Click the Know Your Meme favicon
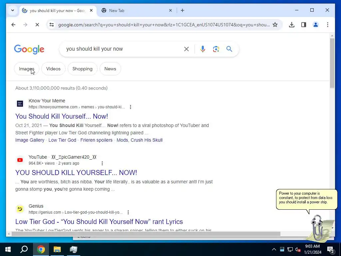This screenshot has height=256, width=341. coord(20,104)
